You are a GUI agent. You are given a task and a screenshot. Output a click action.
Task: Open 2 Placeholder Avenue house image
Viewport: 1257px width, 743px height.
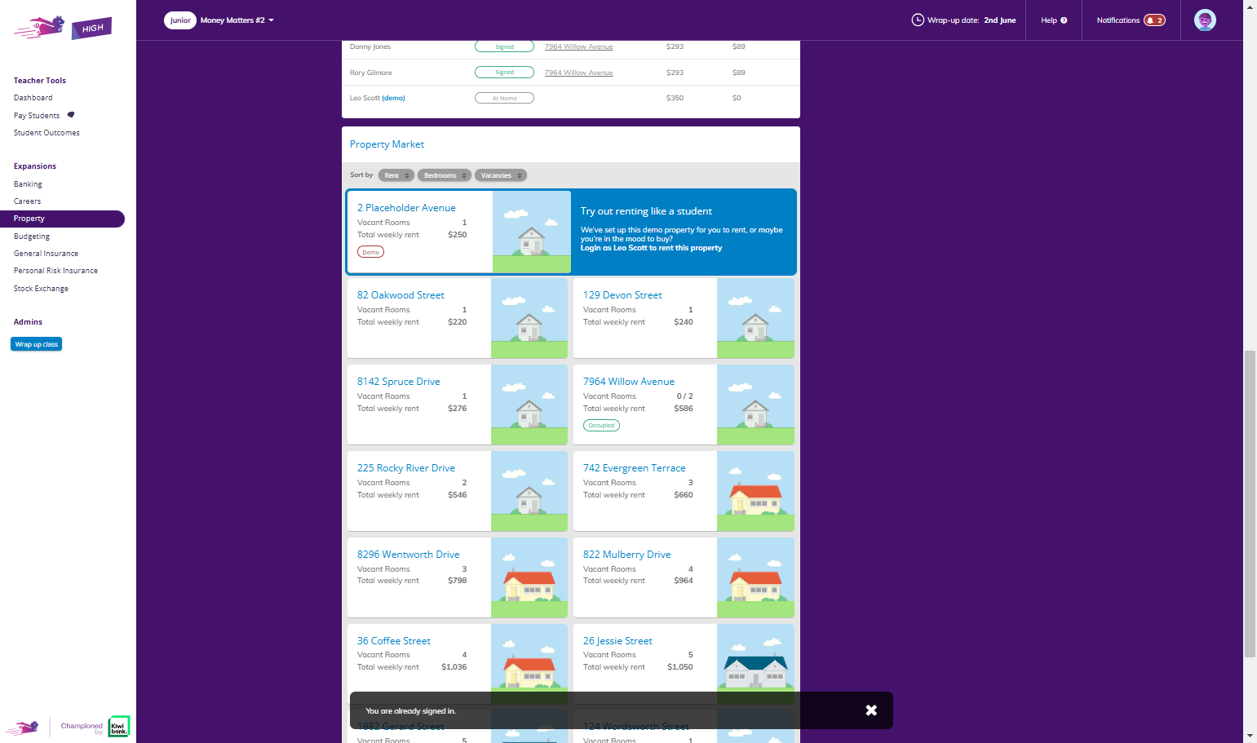click(532, 232)
